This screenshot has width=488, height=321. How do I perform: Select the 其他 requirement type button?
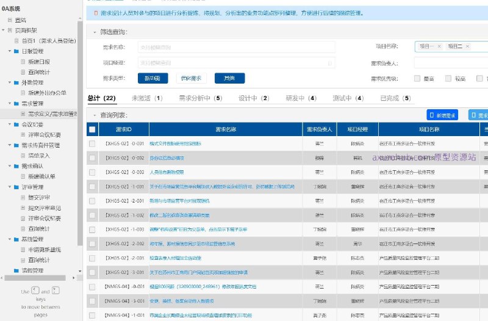click(x=230, y=78)
